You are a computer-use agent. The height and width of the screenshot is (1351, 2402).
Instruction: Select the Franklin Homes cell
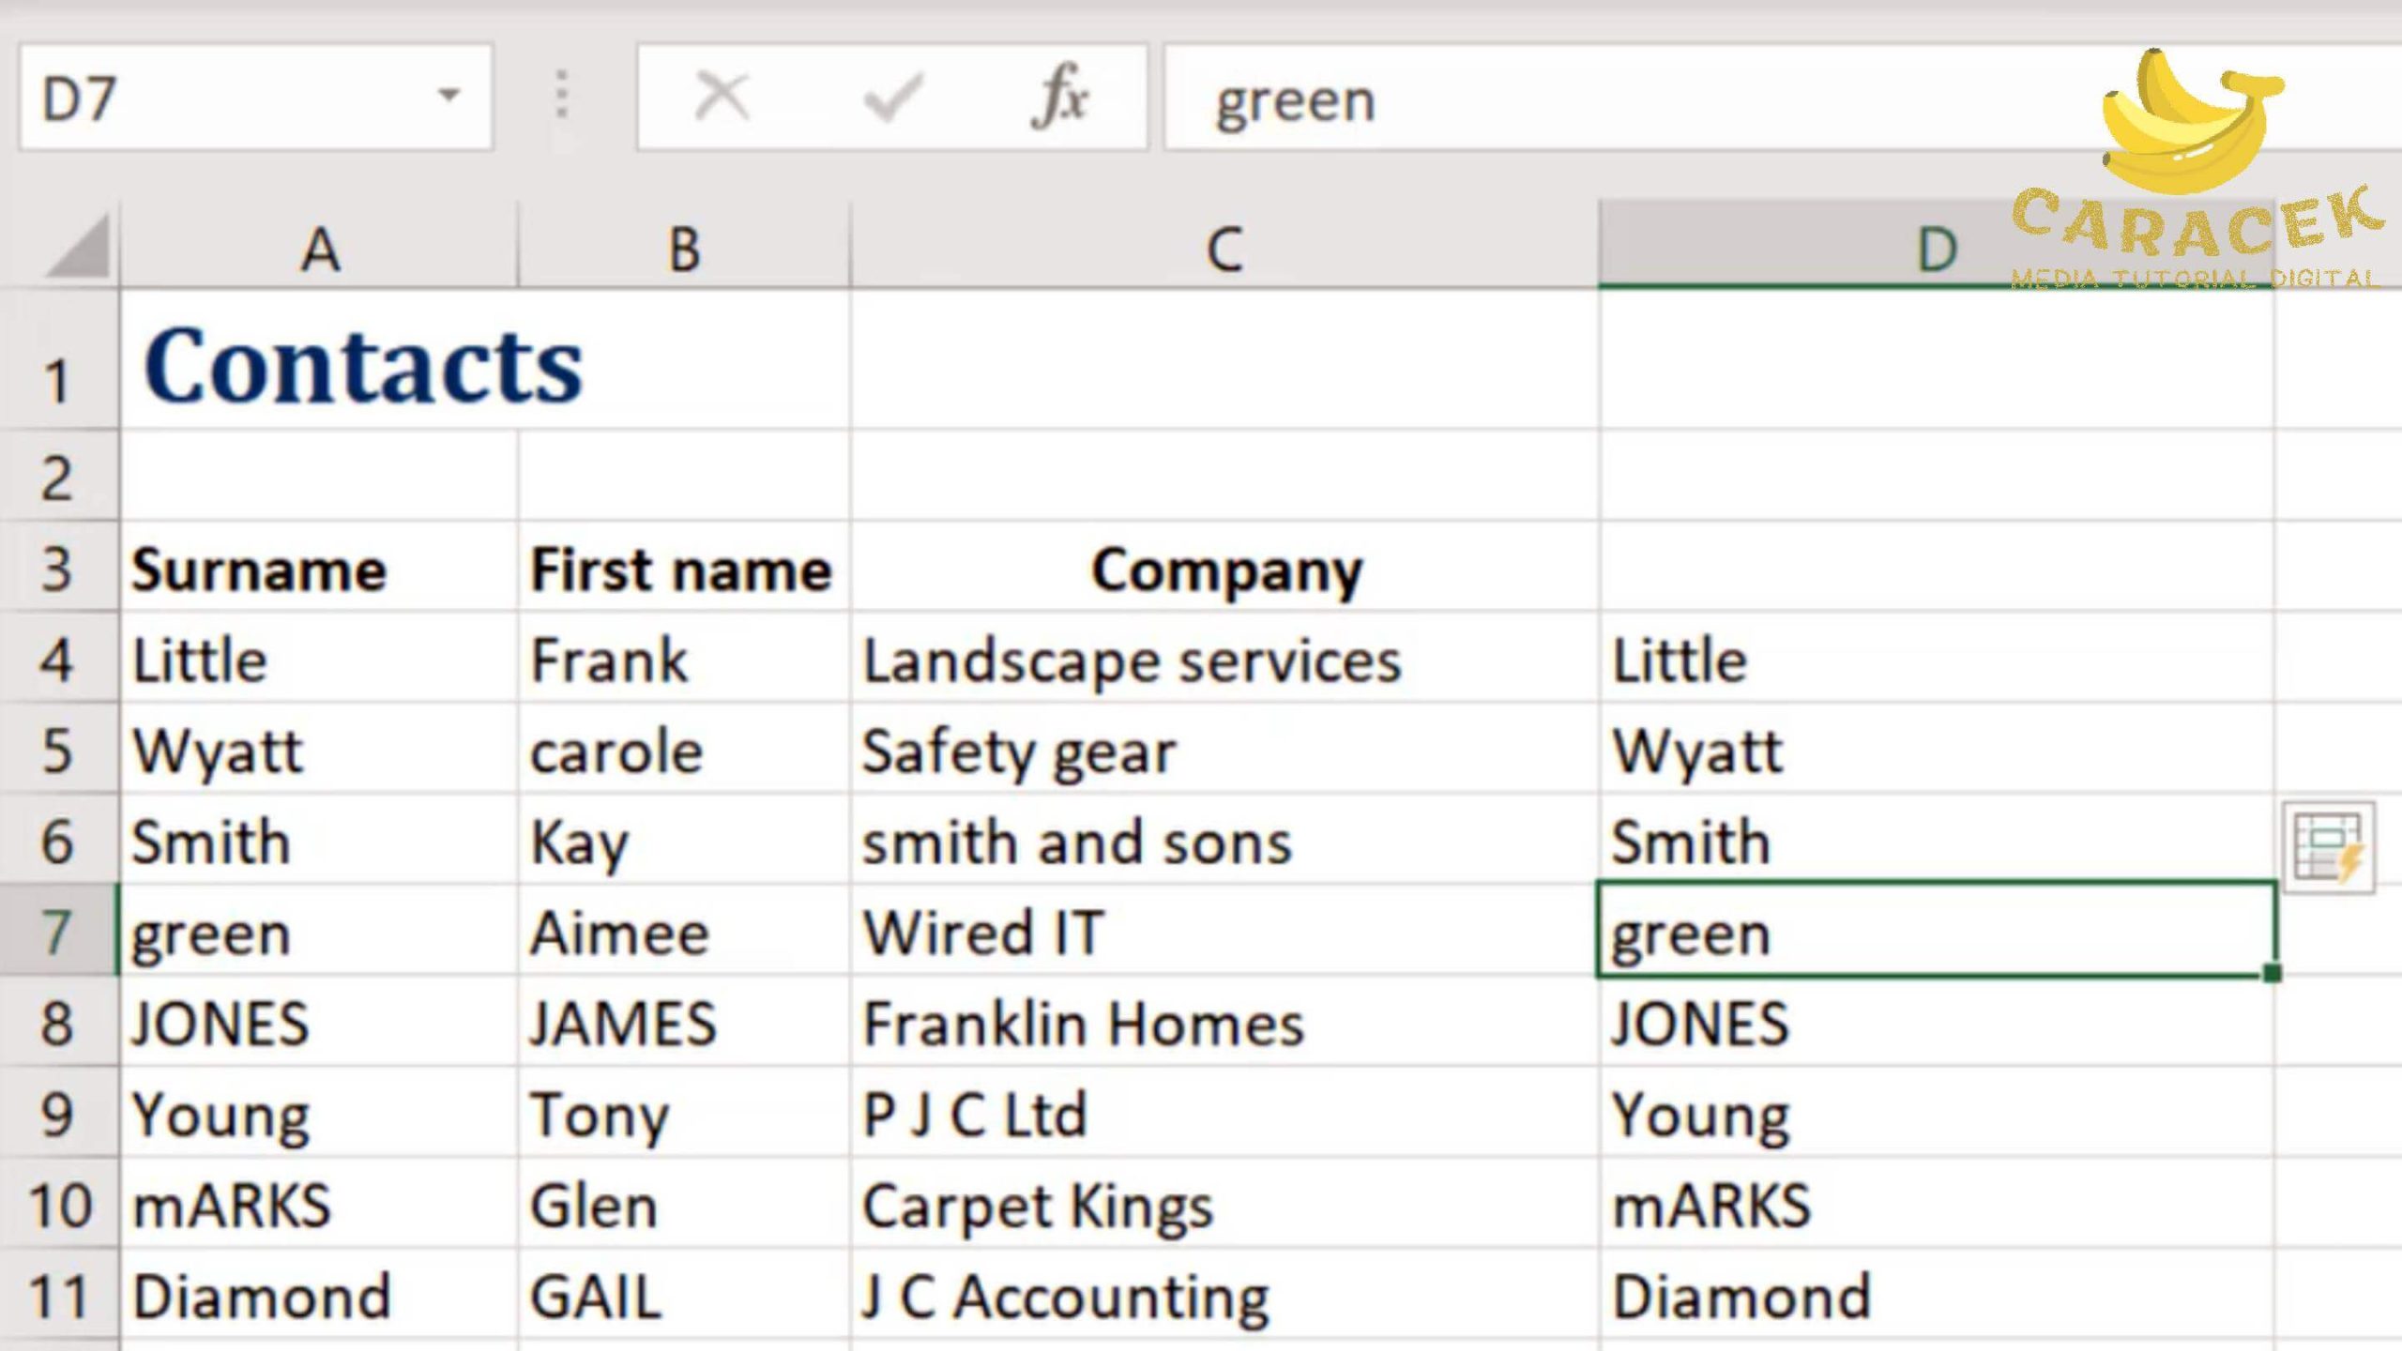click(x=1224, y=1021)
